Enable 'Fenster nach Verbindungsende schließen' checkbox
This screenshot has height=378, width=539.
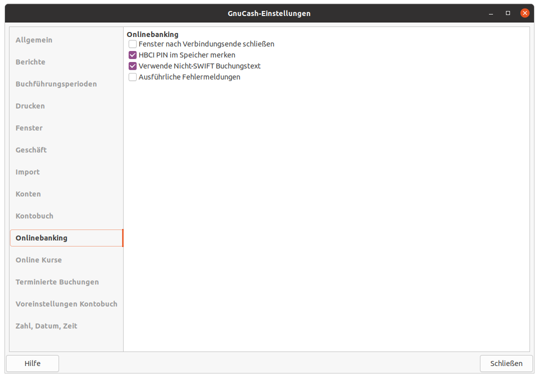tap(133, 44)
